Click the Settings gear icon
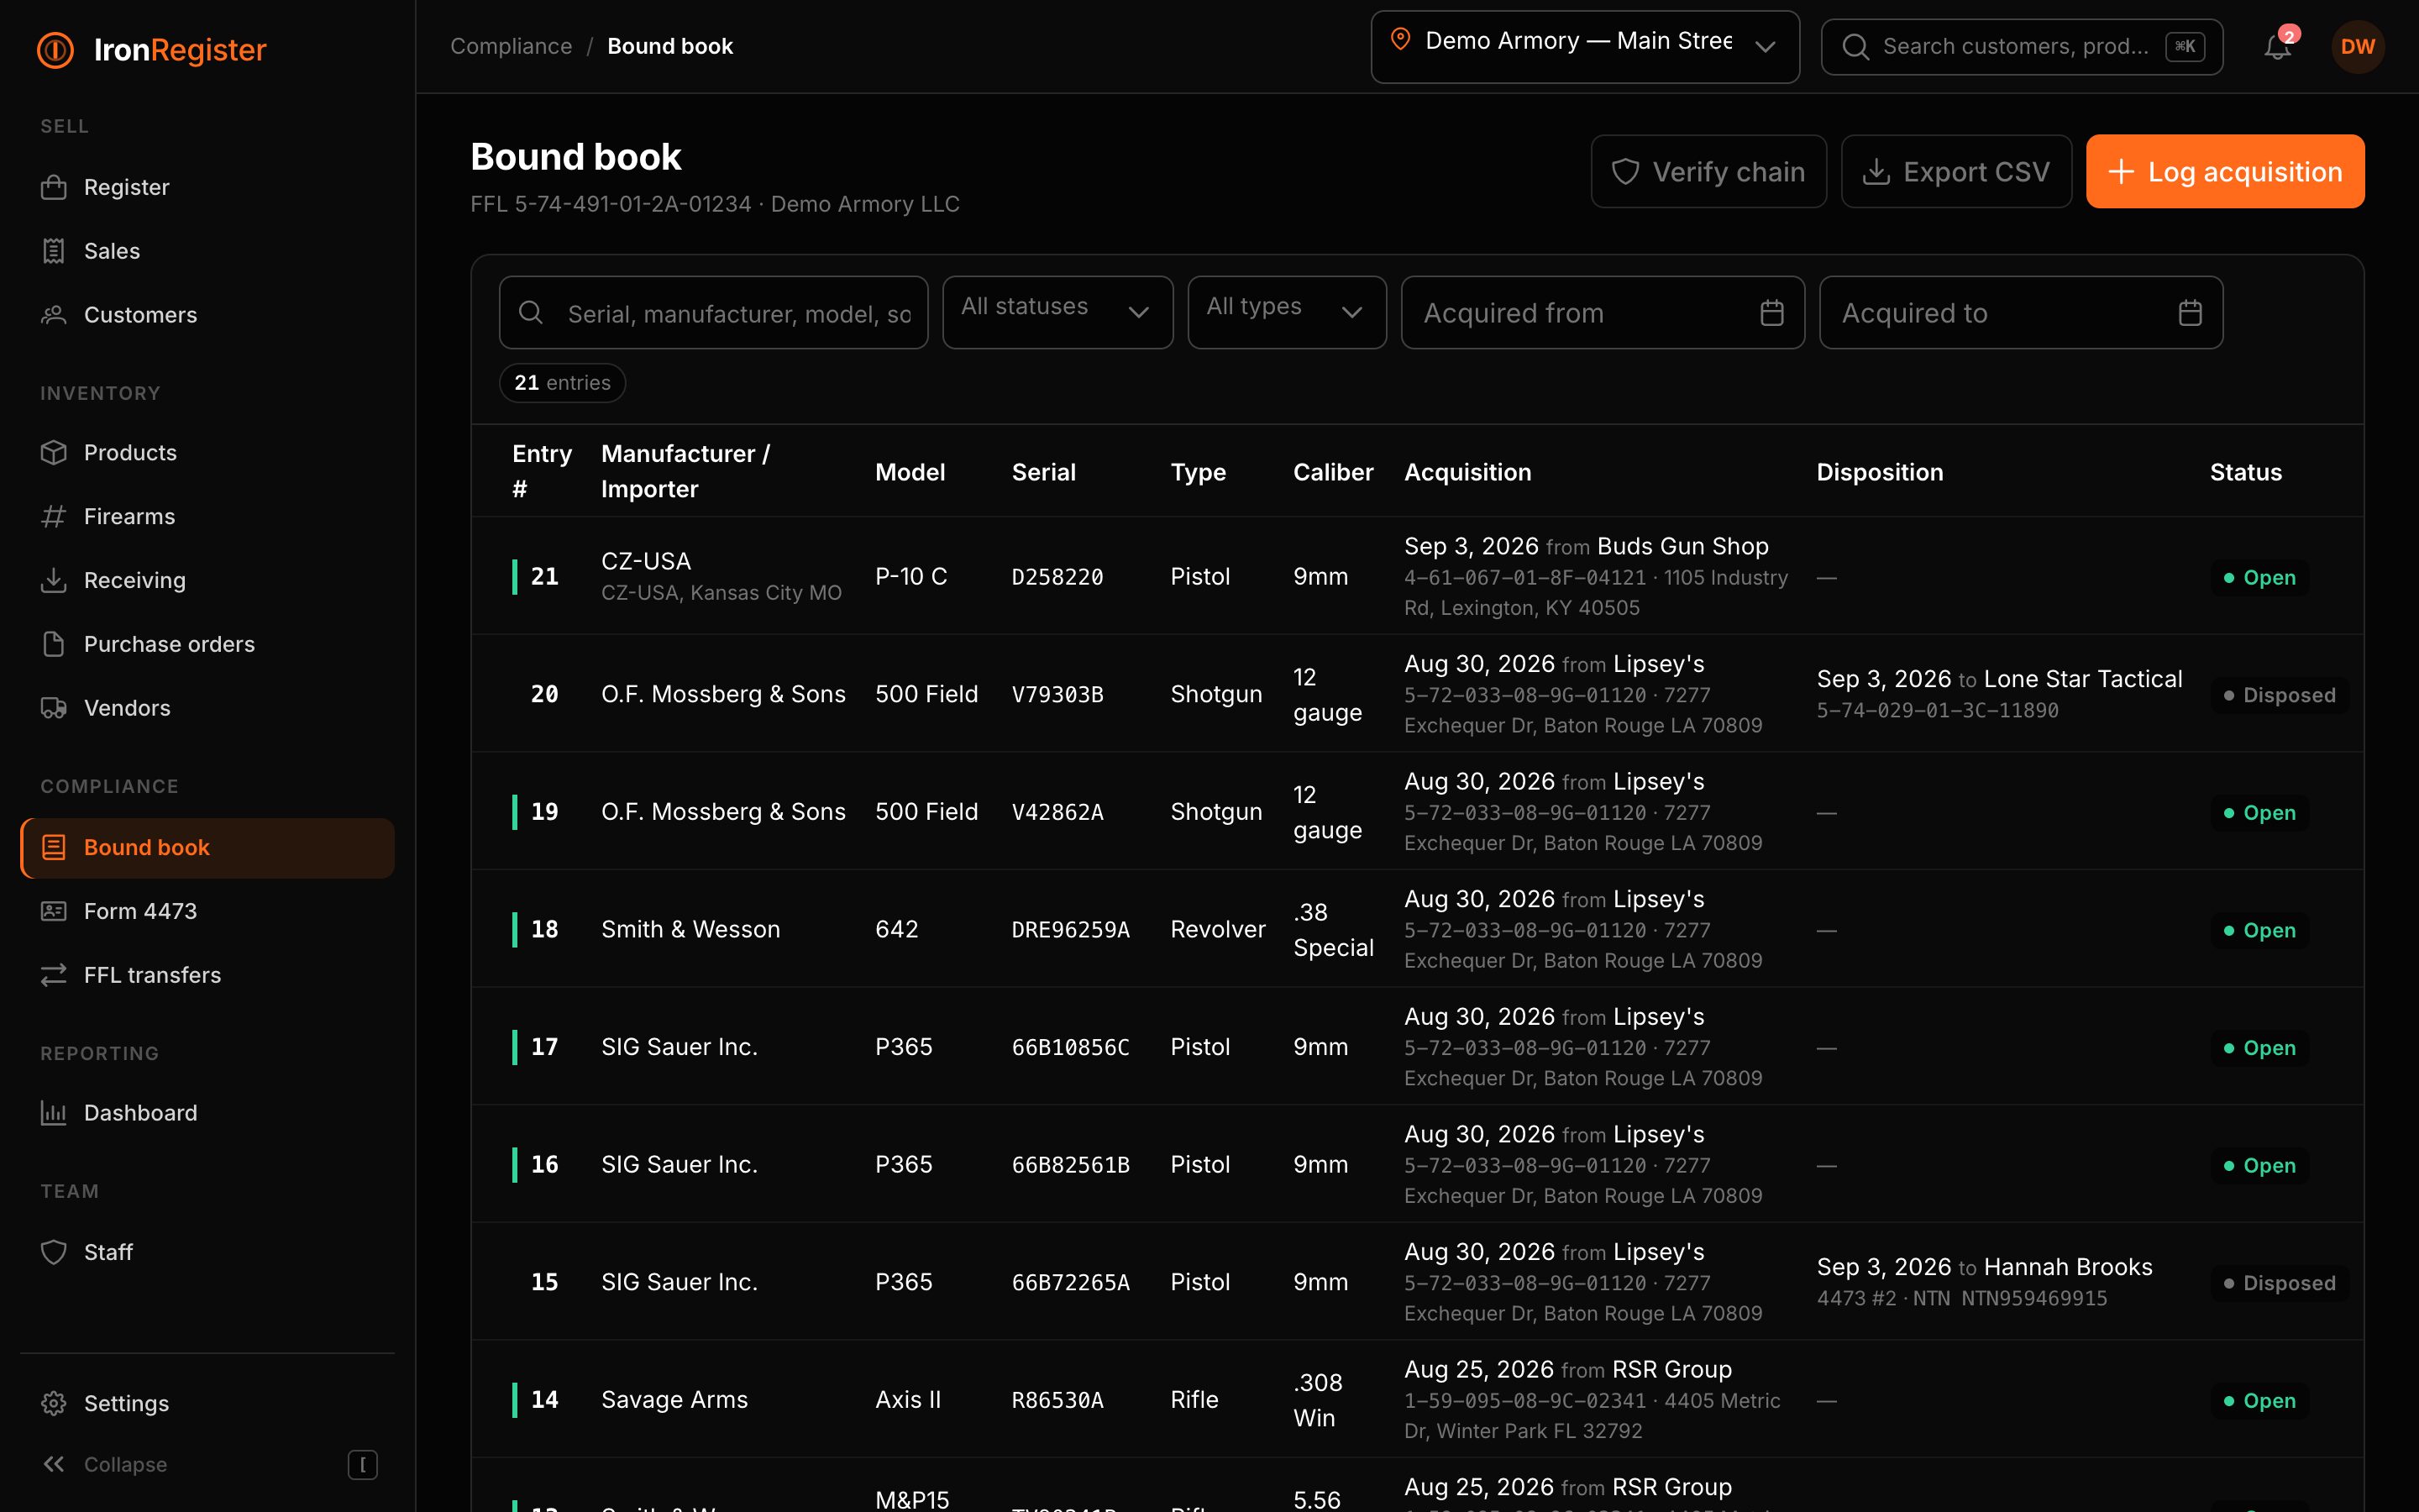 [54, 1403]
